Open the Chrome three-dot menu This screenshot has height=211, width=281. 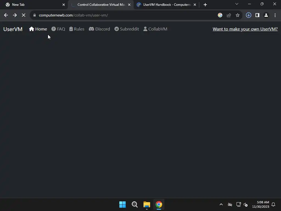[275, 15]
